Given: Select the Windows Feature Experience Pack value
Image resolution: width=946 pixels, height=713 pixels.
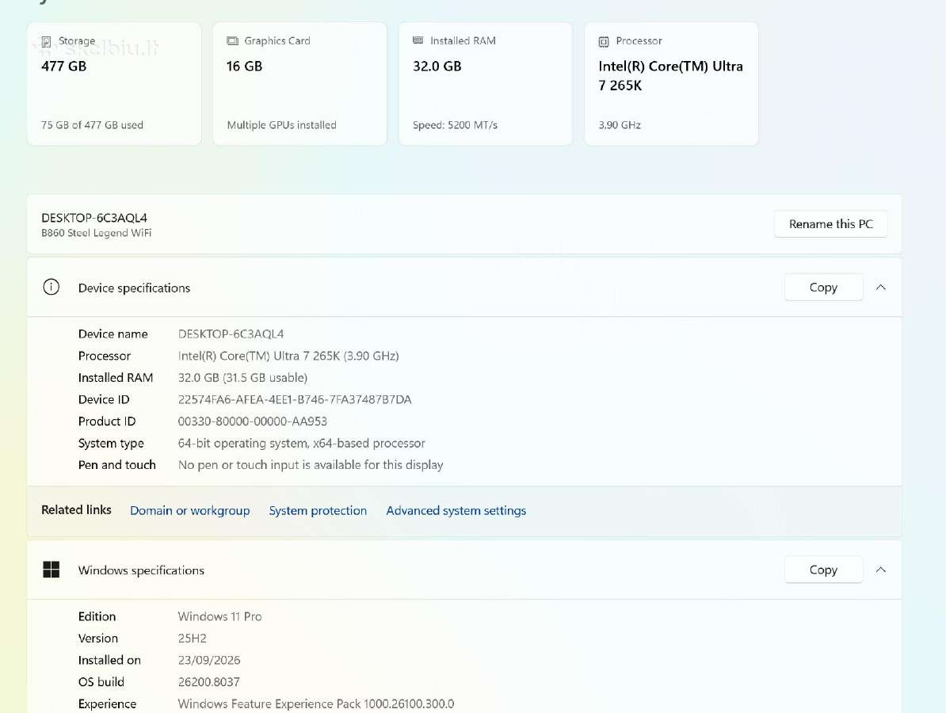Looking at the screenshot, I should click(316, 703).
